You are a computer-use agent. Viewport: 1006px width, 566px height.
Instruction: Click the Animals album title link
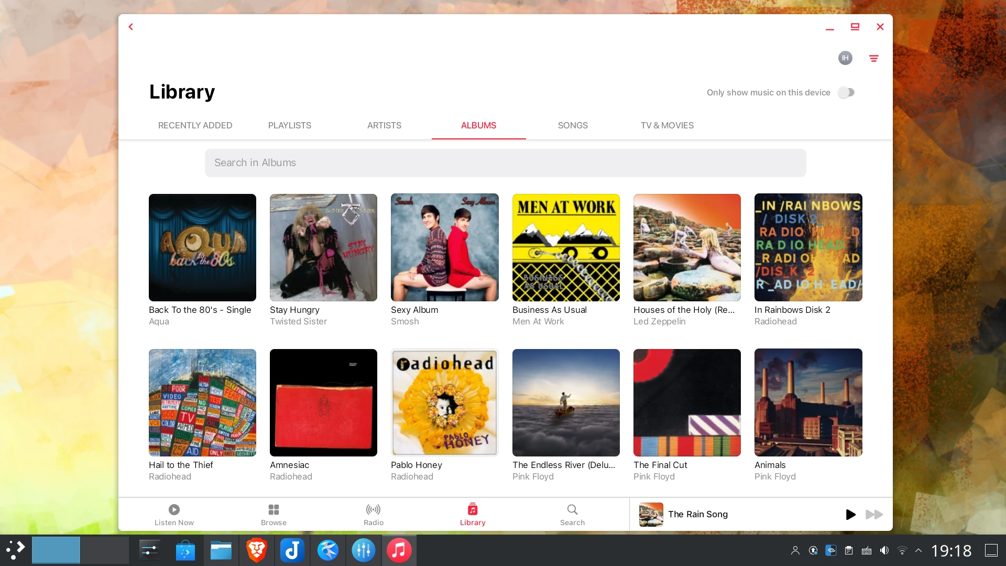770,465
